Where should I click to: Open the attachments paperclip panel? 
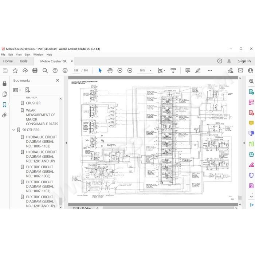[x=4, y=115]
